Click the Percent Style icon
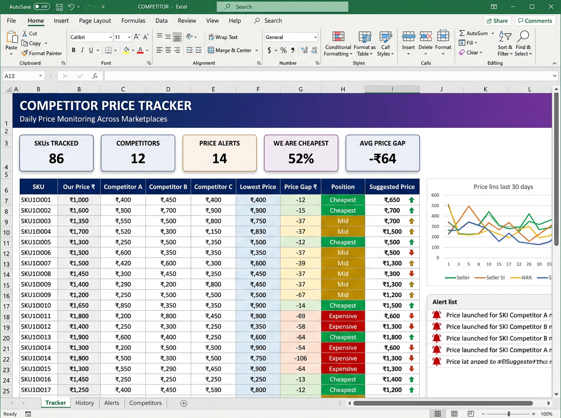This screenshot has width=561, height=418. (283, 50)
